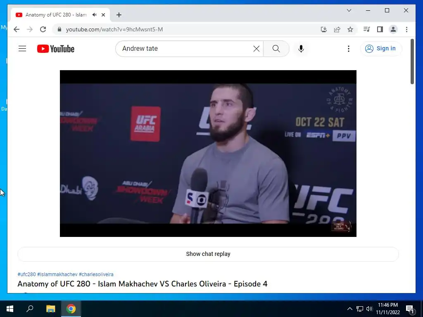Viewport: 423px width, 317px height.
Task: Share this page from address bar
Action: [337, 29]
